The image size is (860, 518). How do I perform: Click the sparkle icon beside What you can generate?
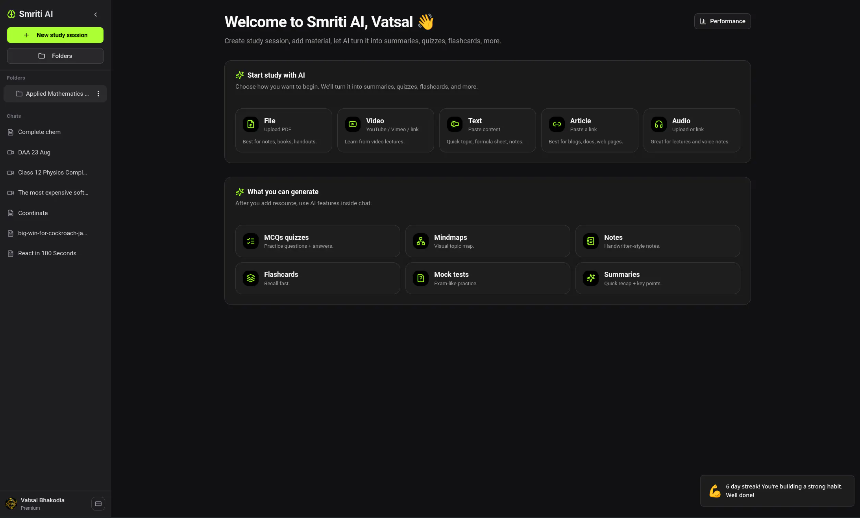coord(240,192)
